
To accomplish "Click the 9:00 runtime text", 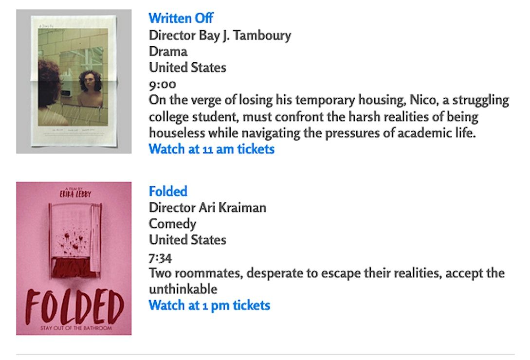I will point(163,85).
